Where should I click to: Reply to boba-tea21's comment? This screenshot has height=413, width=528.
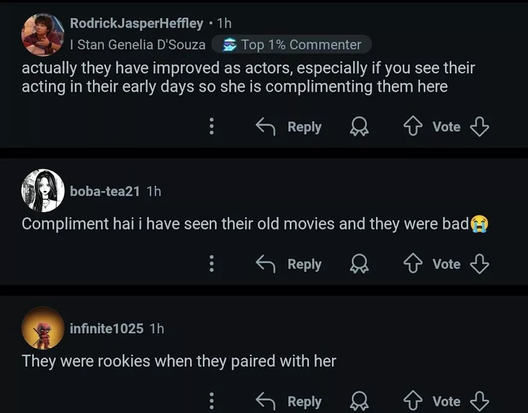pos(289,264)
